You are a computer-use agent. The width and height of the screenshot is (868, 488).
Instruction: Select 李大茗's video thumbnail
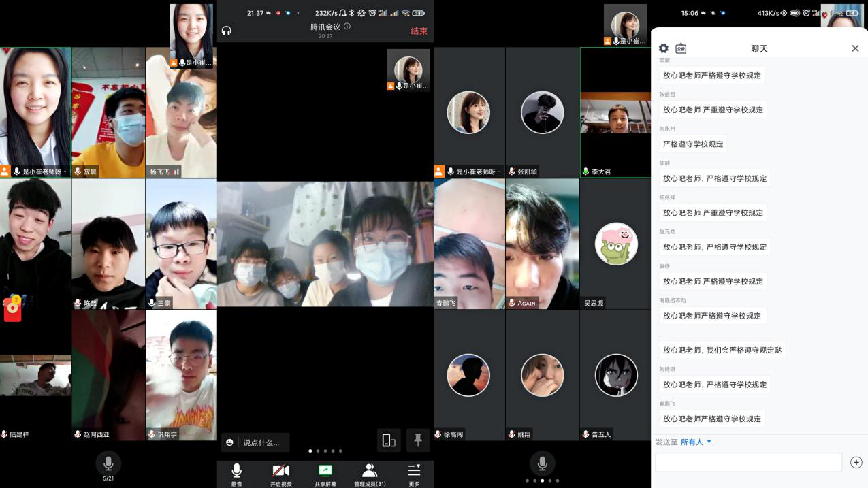[x=615, y=112]
